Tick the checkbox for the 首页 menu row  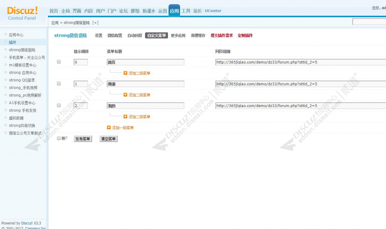59,62
